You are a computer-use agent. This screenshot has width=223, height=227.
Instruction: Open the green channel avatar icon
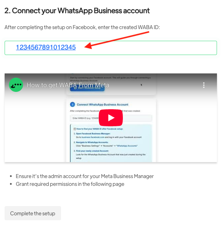click(16, 85)
